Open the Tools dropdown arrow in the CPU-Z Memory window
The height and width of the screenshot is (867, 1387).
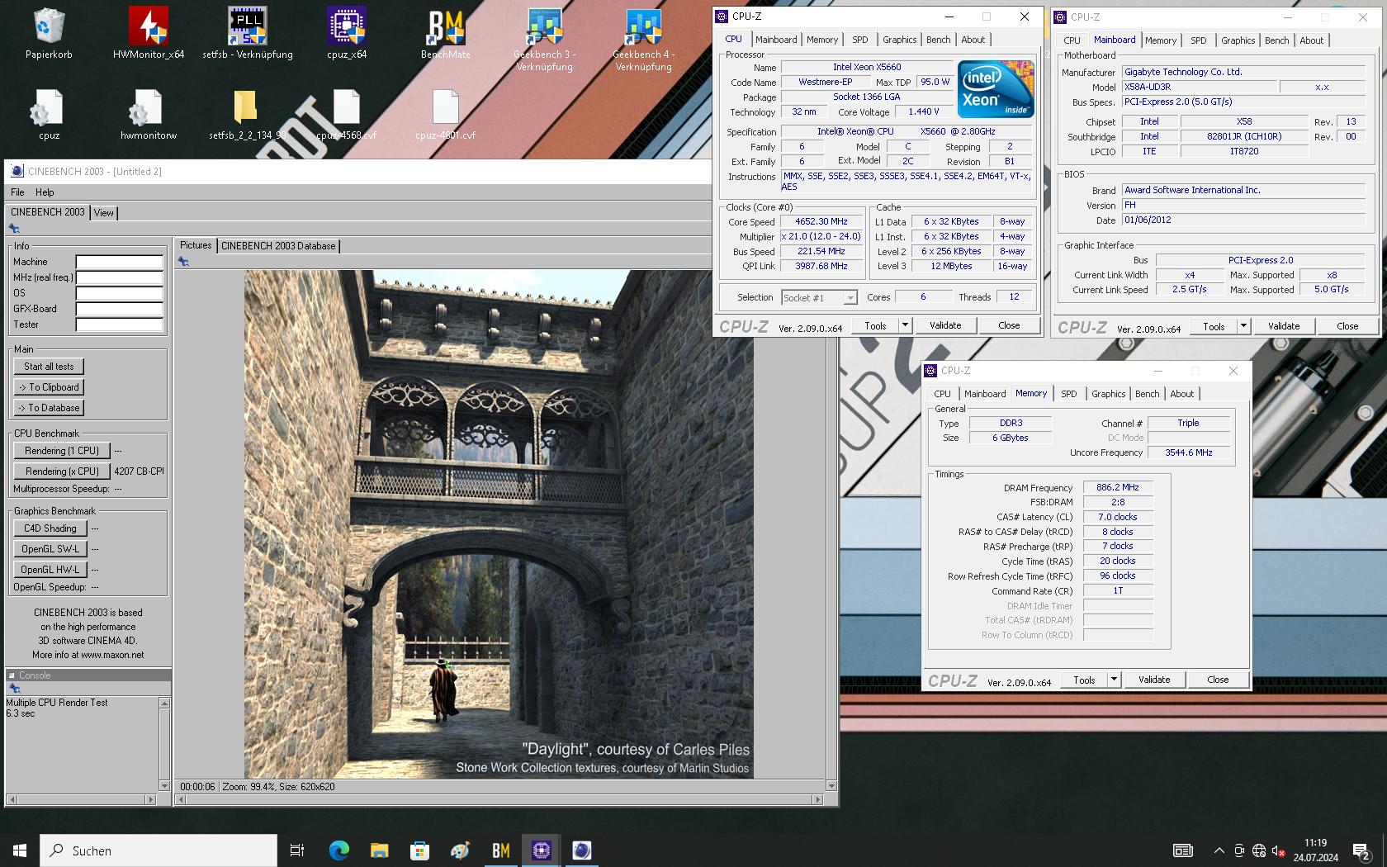pyautogui.click(x=1114, y=680)
